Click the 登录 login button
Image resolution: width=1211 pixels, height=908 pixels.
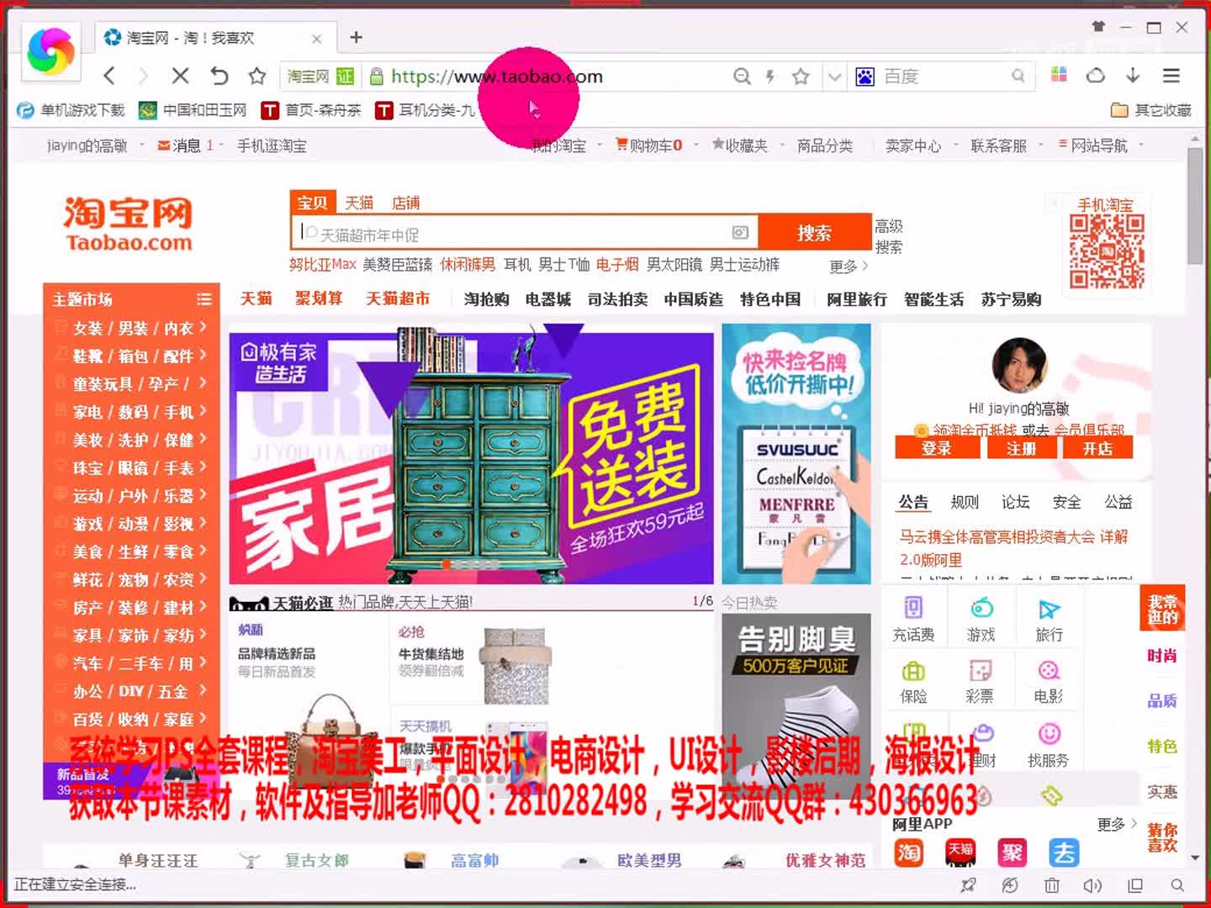[x=937, y=448]
